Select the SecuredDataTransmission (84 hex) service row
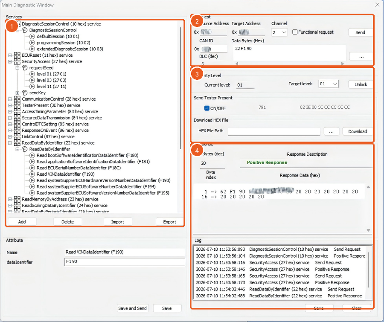This screenshot has height=322, width=384. coord(62,118)
